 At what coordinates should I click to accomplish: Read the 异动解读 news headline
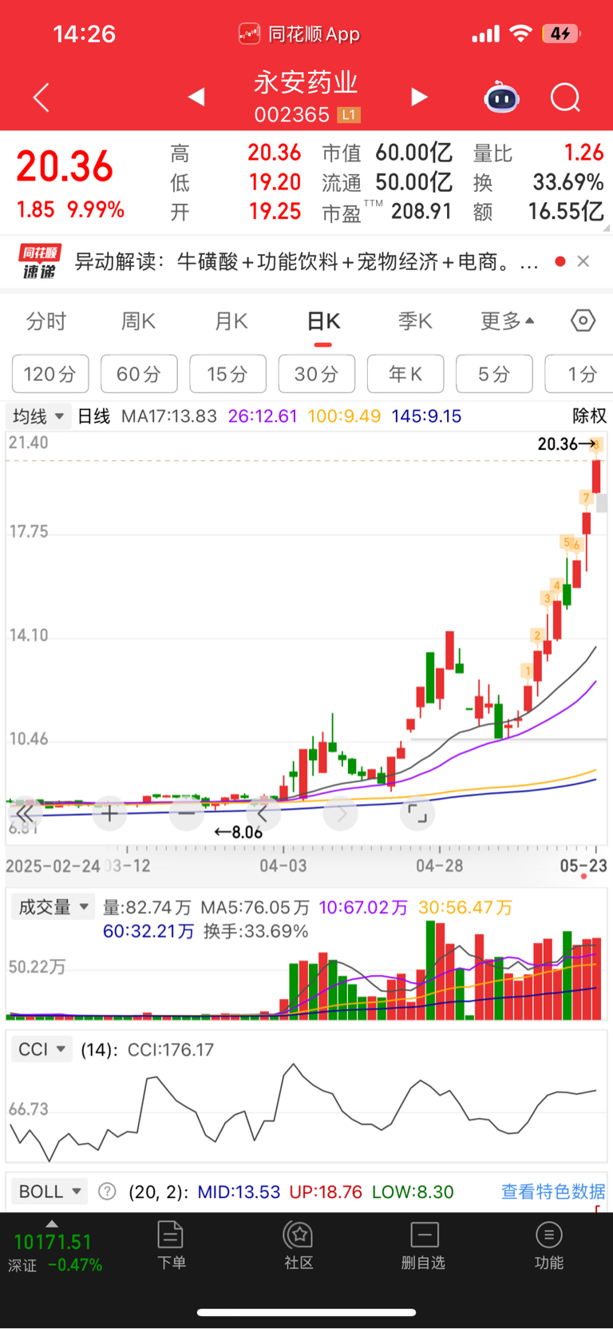tap(306, 261)
